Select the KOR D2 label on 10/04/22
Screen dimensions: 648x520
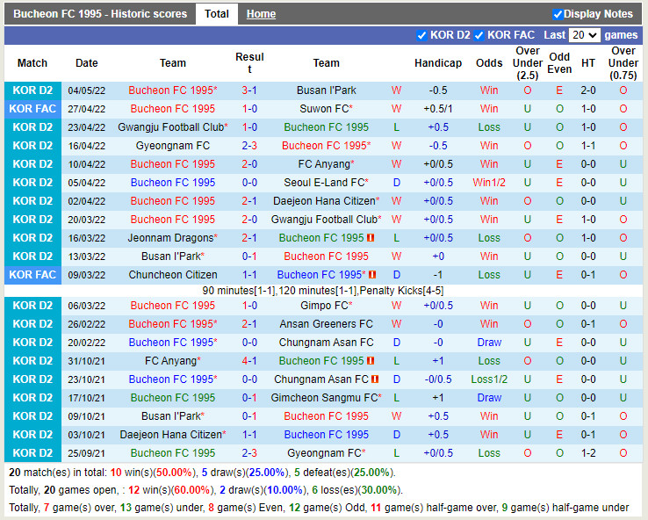coord(32,164)
